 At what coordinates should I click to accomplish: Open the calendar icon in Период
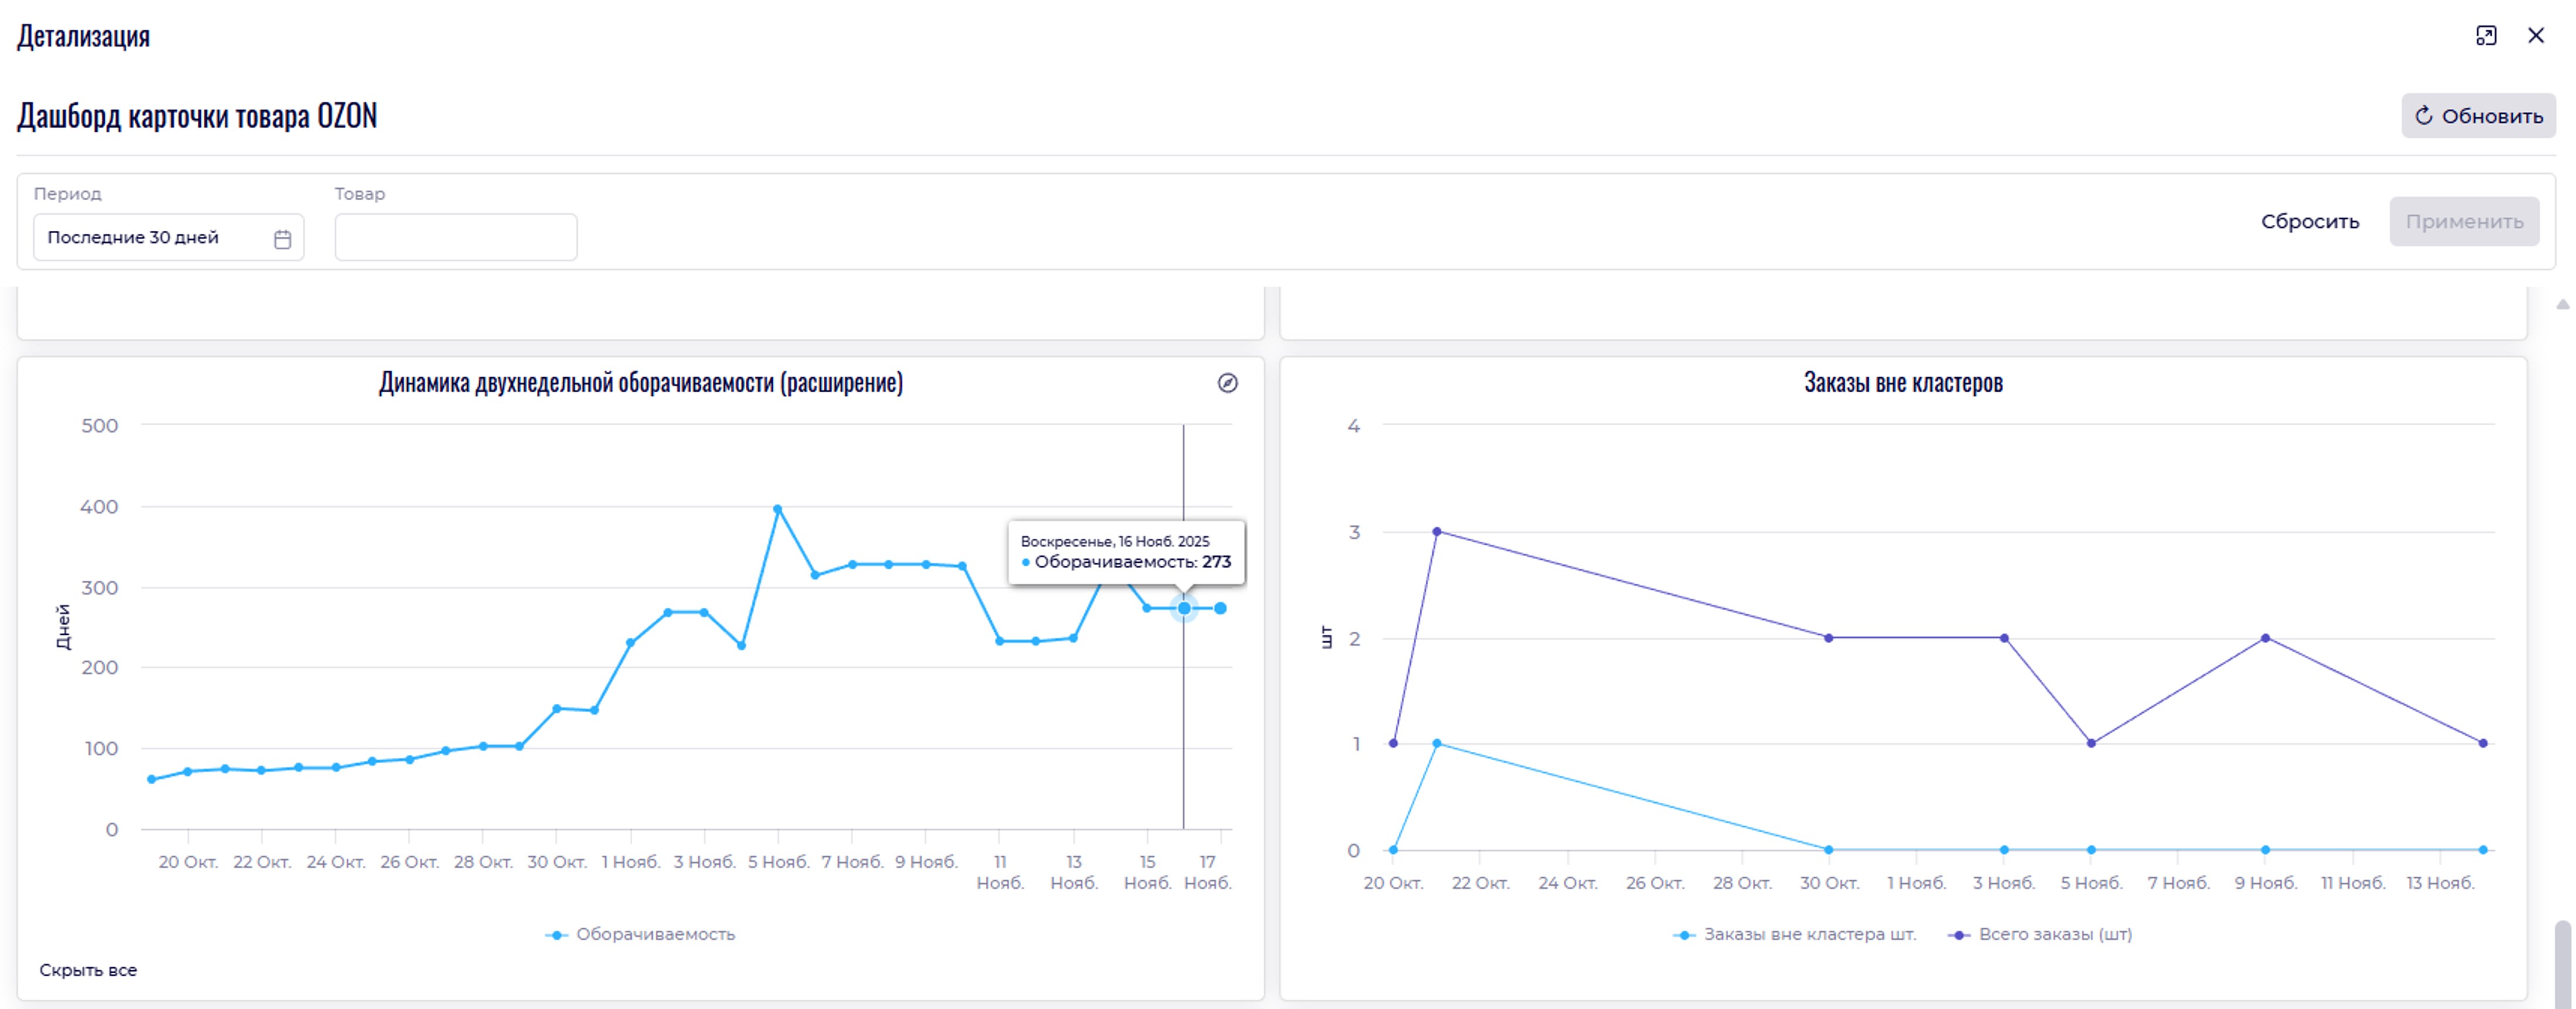(x=282, y=239)
